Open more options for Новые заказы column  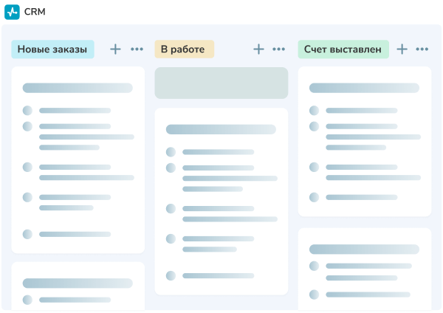[137, 49]
